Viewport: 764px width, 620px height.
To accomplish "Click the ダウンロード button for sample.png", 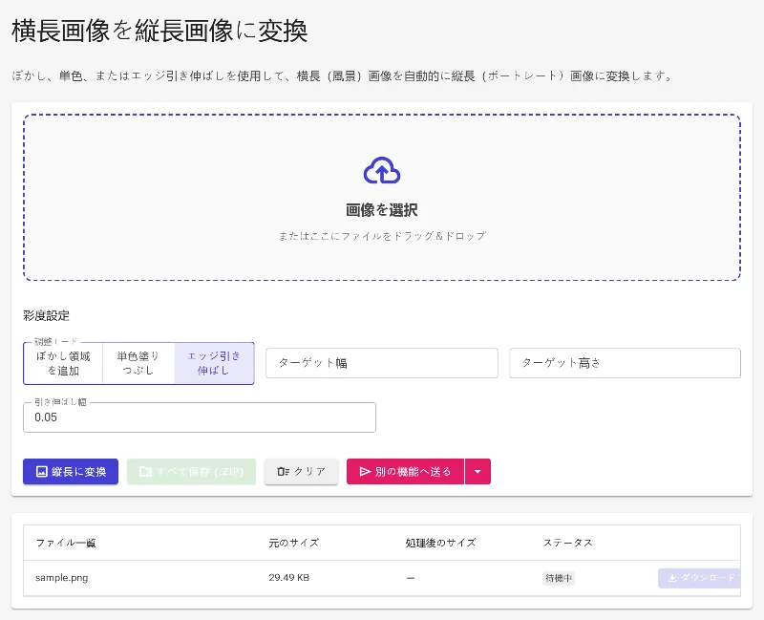I will pos(699,578).
